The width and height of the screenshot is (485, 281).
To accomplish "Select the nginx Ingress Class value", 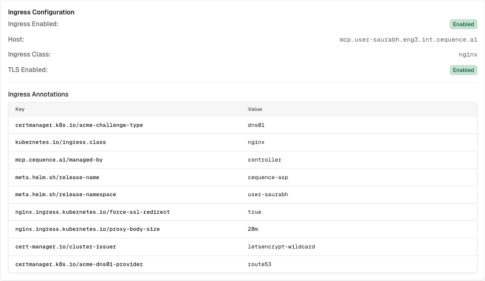I will (x=468, y=55).
